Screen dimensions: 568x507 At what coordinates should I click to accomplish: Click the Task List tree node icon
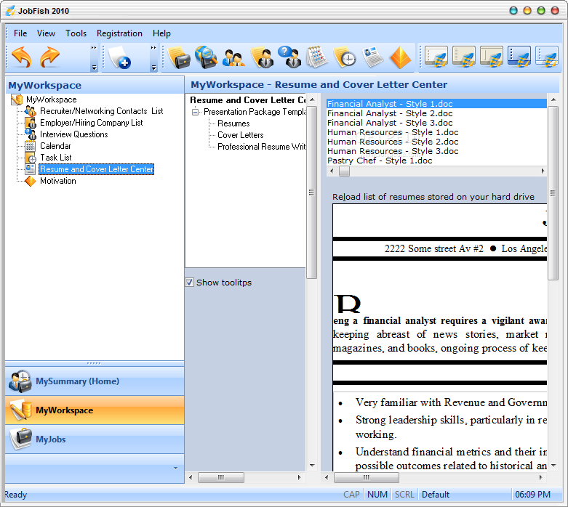(x=31, y=158)
